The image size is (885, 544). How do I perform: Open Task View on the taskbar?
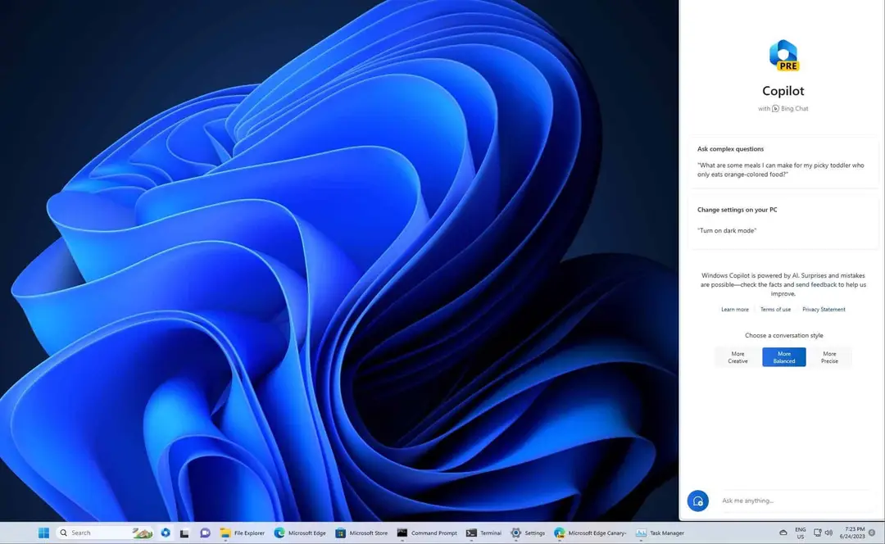[x=184, y=533]
